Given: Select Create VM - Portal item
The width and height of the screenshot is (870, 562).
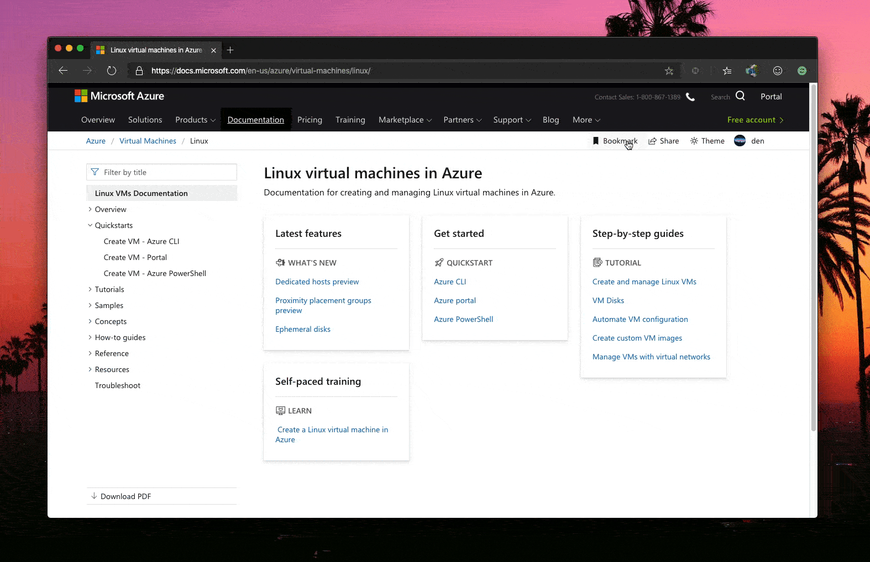Looking at the screenshot, I should [x=135, y=257].
